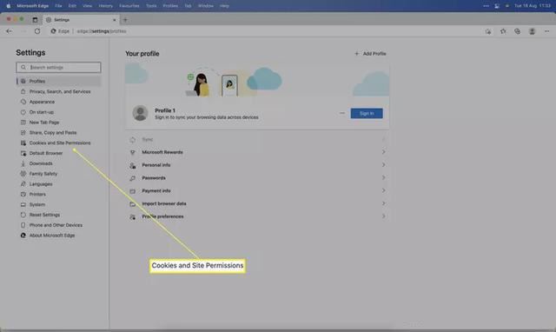Open the browser three-dot menu icon

(546, 31)
